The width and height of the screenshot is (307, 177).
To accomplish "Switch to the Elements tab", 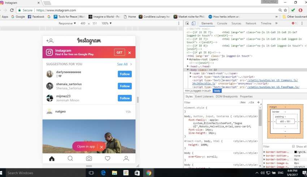I will (207, 23).
